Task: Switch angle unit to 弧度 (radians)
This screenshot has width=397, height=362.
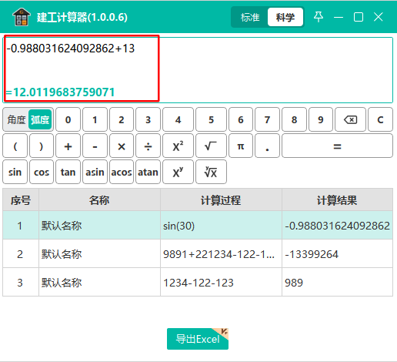Action: pyautogui.click(x=40, y=119)
